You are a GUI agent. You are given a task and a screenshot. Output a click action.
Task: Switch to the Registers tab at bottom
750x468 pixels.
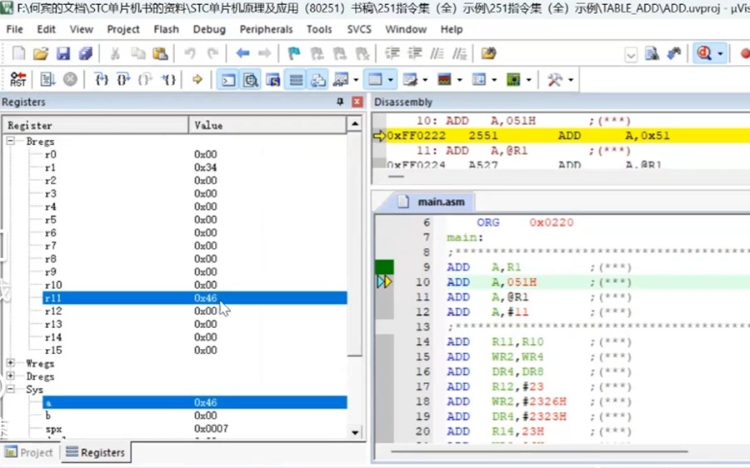[x=96, y=452]
